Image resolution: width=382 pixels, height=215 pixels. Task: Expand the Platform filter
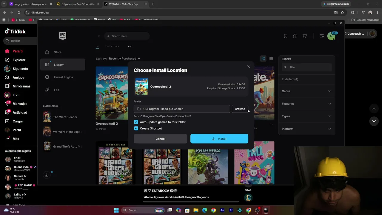pos(306,129)
